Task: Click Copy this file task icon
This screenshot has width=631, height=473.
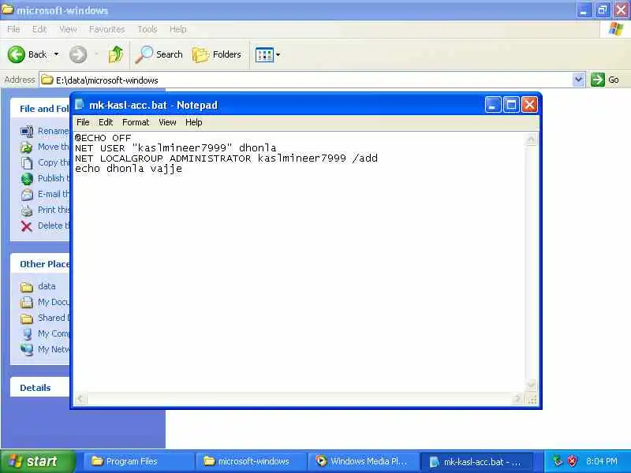Action: click(27, 163)
